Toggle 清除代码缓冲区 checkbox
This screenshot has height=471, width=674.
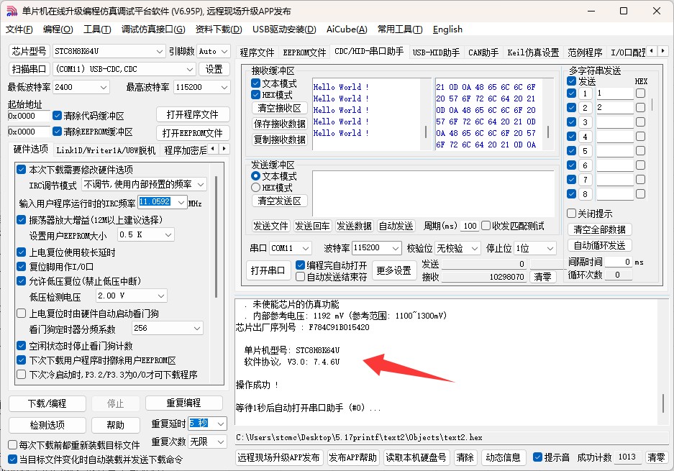point(57,116)
